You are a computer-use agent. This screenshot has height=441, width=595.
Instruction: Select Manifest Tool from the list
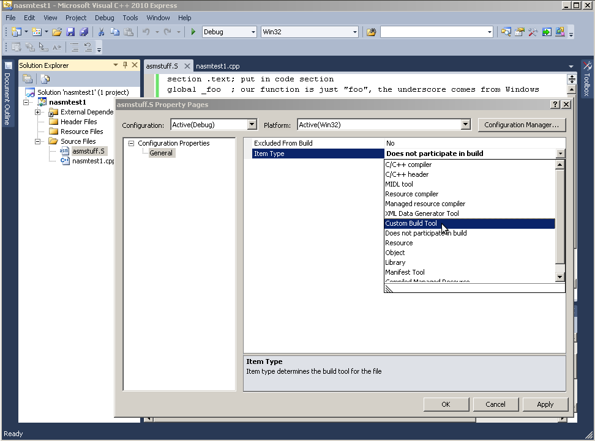[470, 272]
